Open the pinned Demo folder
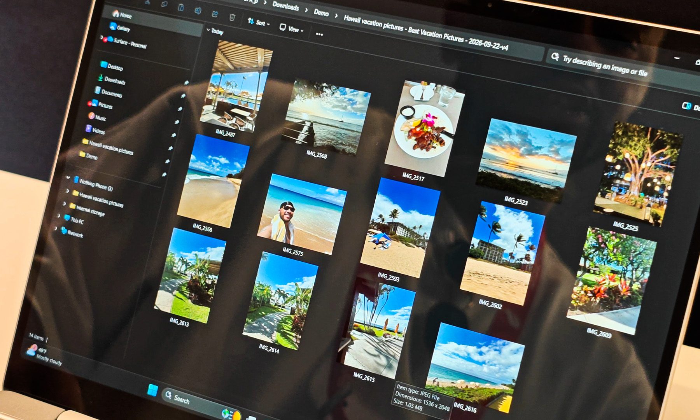The height and width of the screenshot is (420, 700). click(x=88, y=156)
